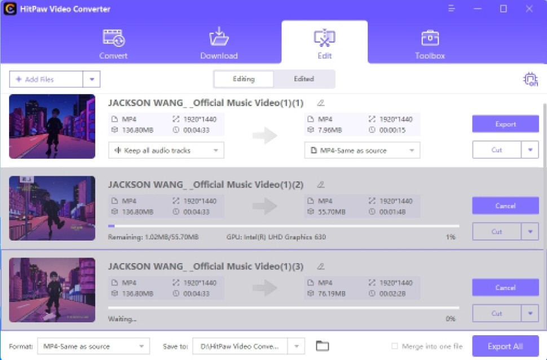The image size is (547, 360).
Task: Export the Official Music Video(1)(1) file
Action: pyautogui.click(x=505, y=124)
